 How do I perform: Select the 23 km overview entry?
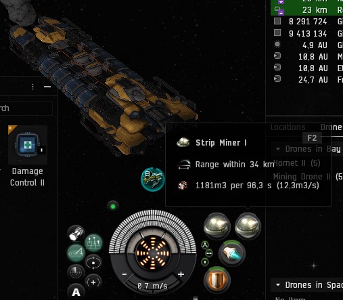(306, 10)
